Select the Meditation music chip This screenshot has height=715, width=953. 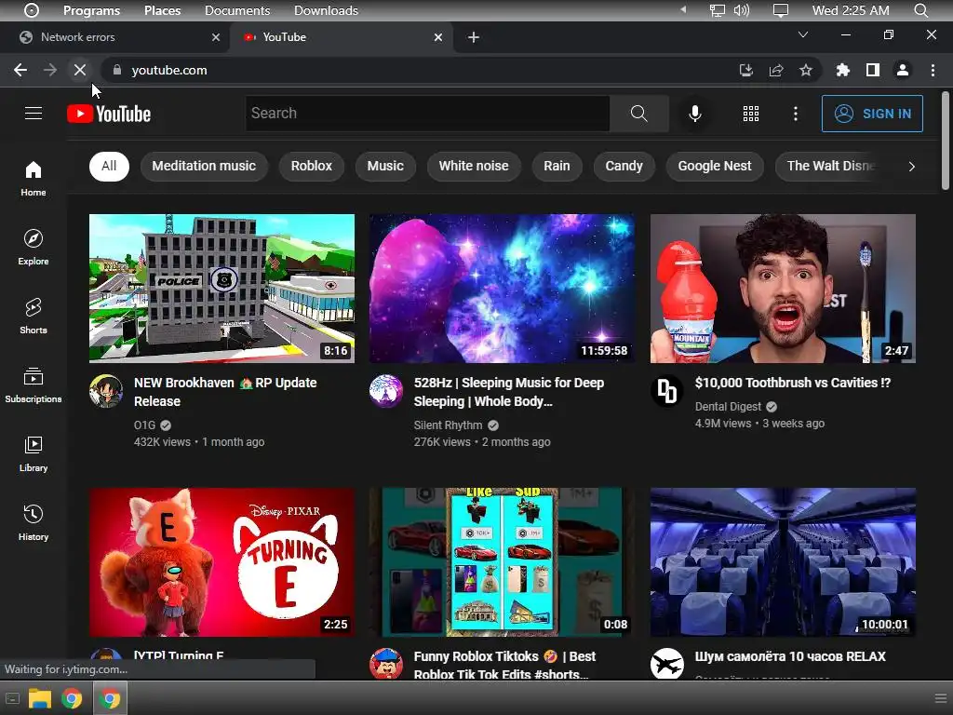pos(204,166)
